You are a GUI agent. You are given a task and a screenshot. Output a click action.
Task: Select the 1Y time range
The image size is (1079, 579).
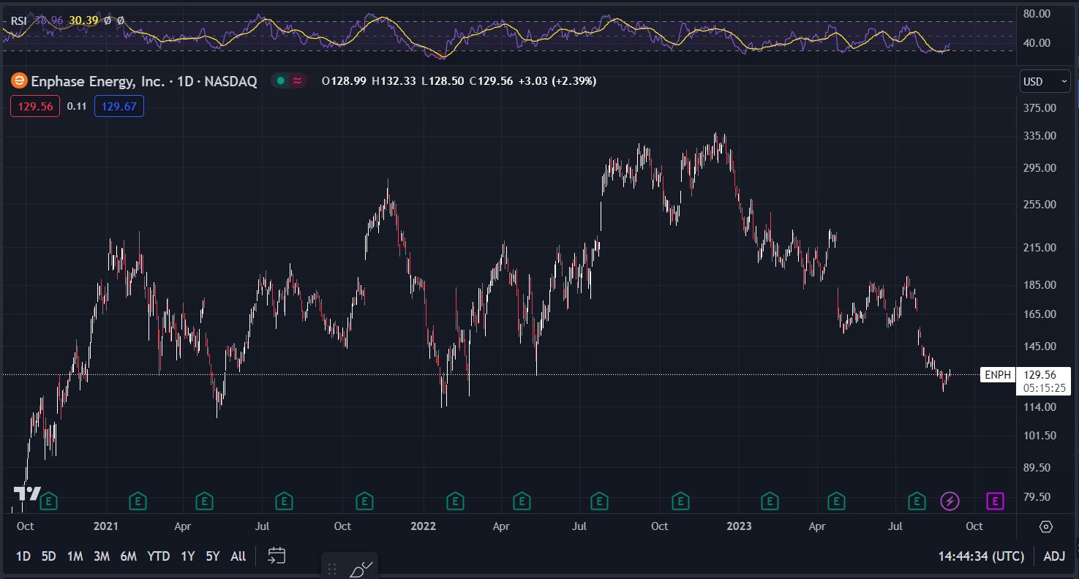[187, 556]
